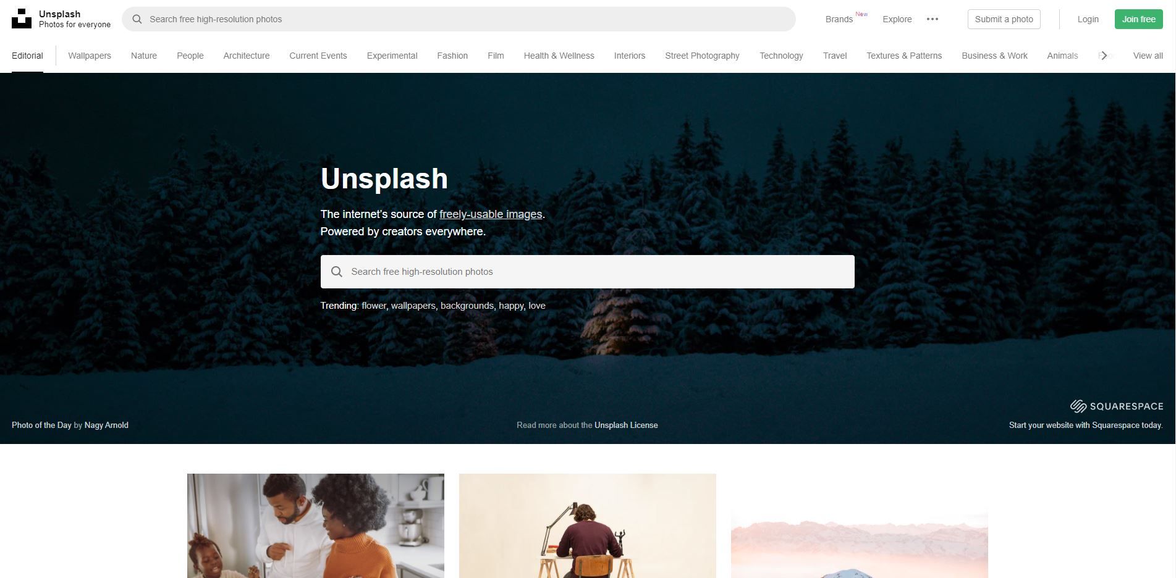Click the Squarespace logo
This screenshot has height=578, width=1176.
click(1117, 406)
